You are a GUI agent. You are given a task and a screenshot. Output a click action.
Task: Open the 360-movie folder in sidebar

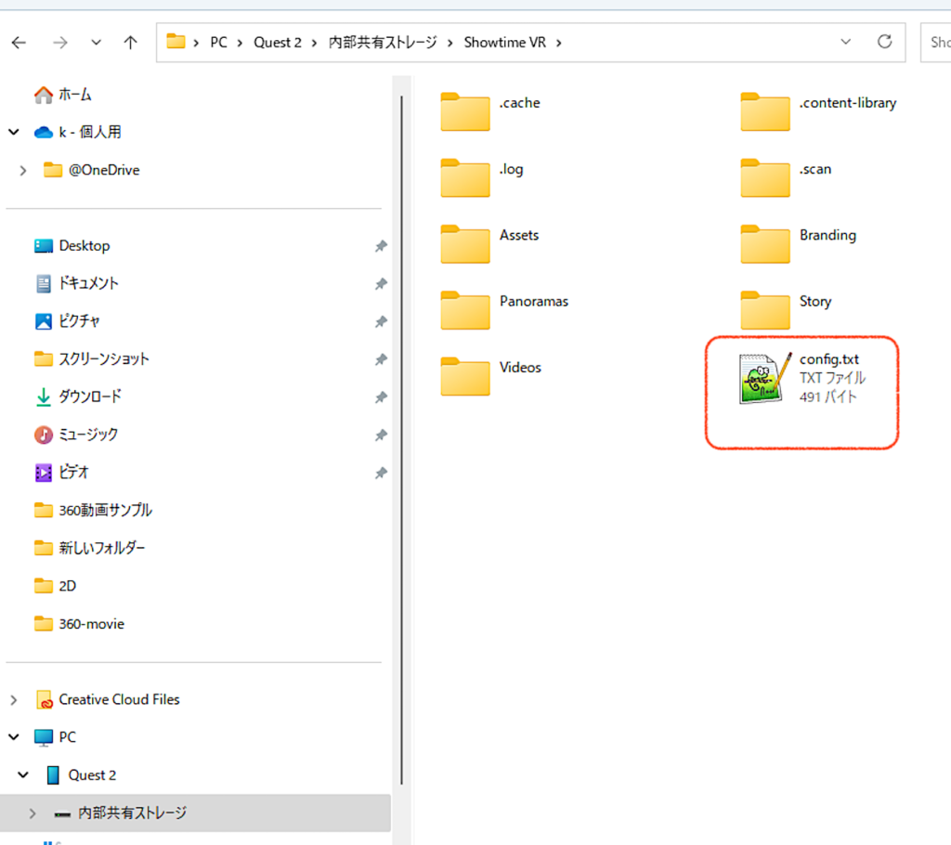click(79, 624)
